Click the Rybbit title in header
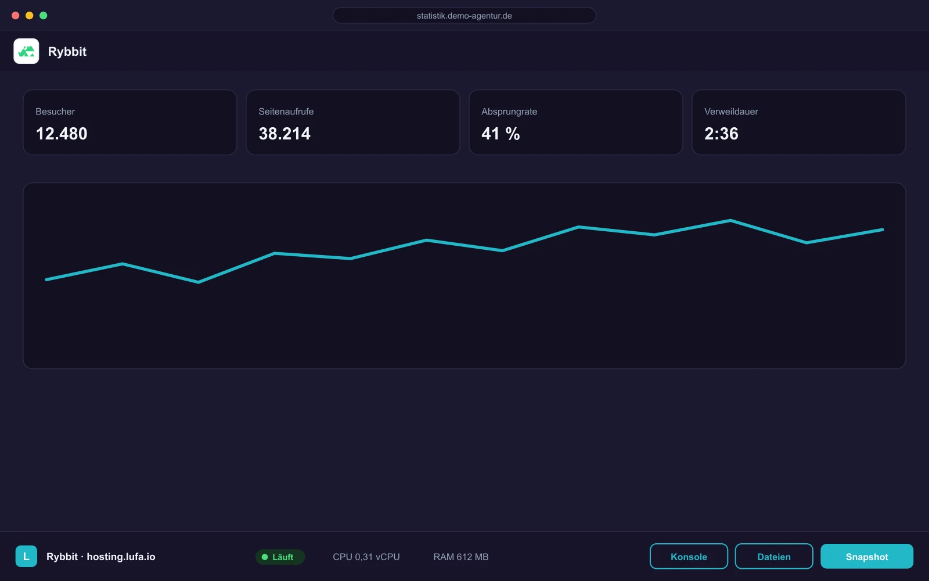929x581 pixels. coord(67,52)
